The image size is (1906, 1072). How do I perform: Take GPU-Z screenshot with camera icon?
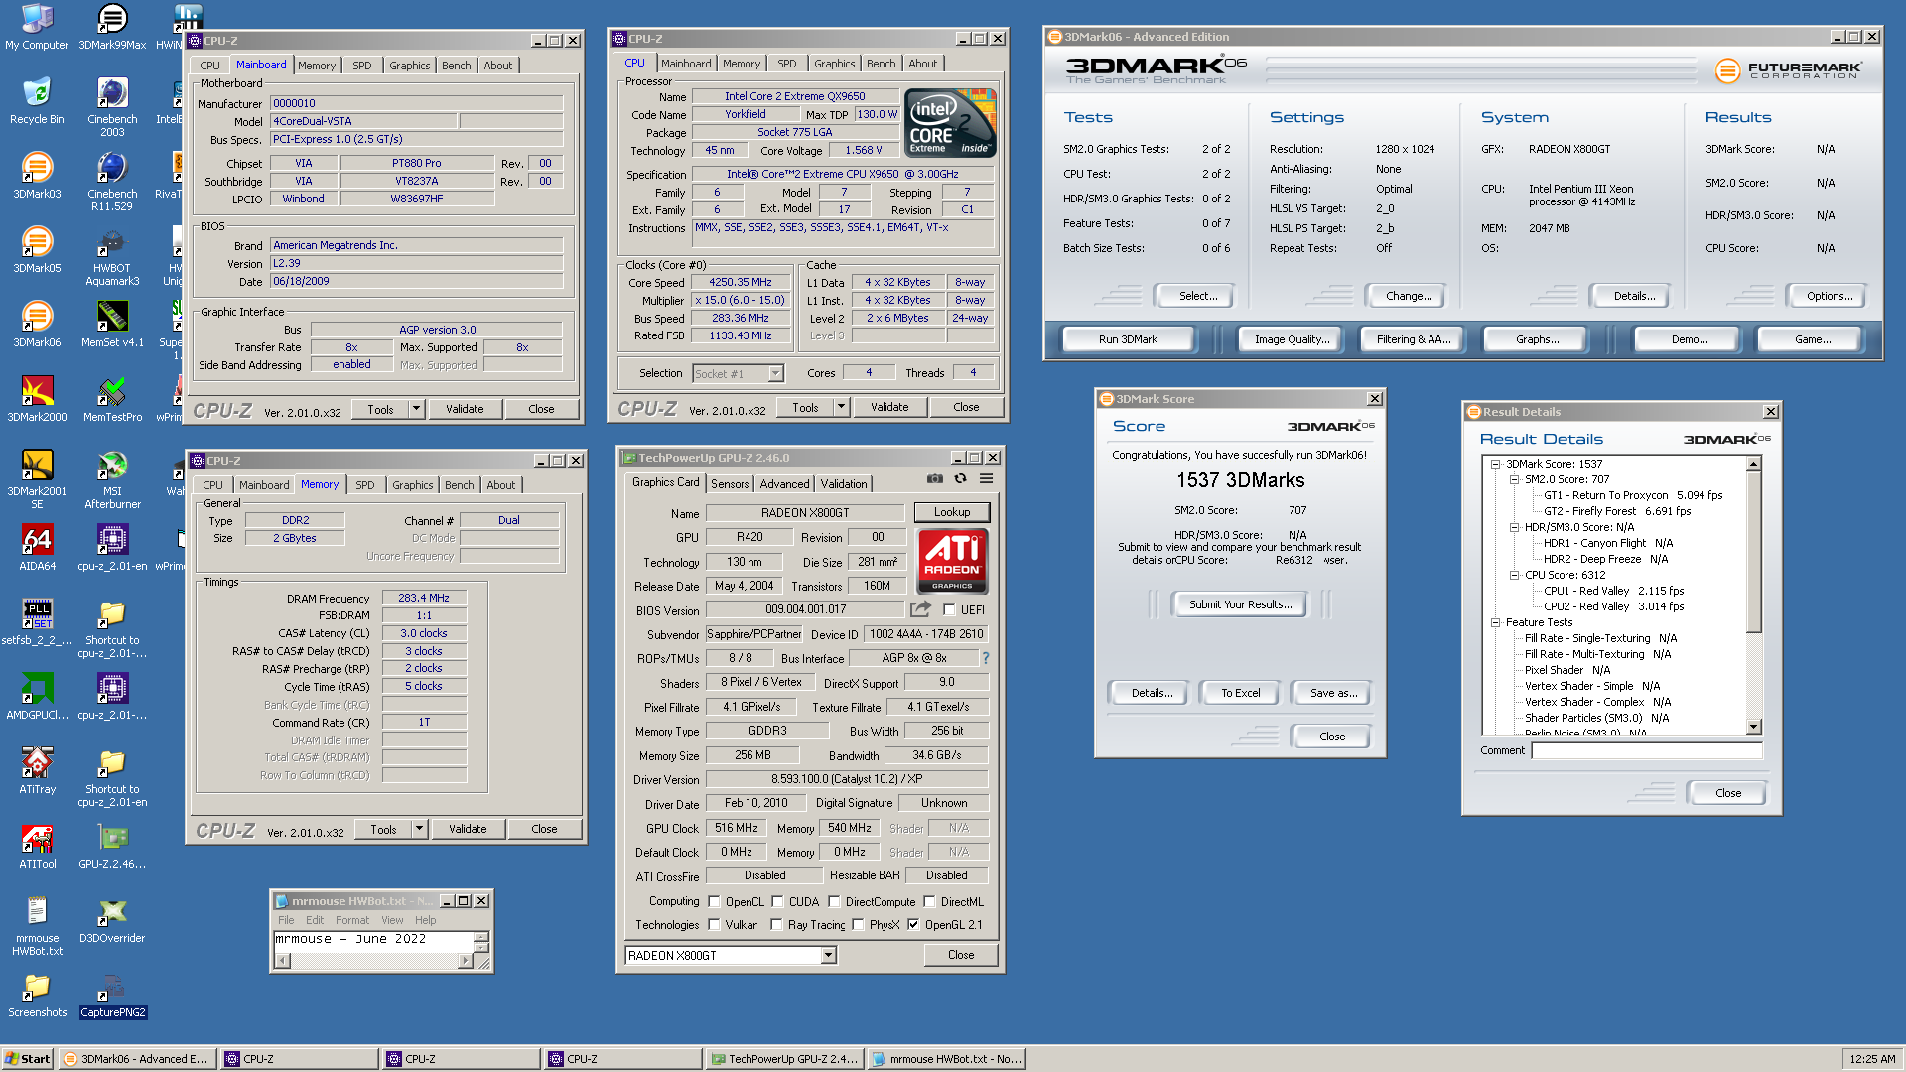935,479
